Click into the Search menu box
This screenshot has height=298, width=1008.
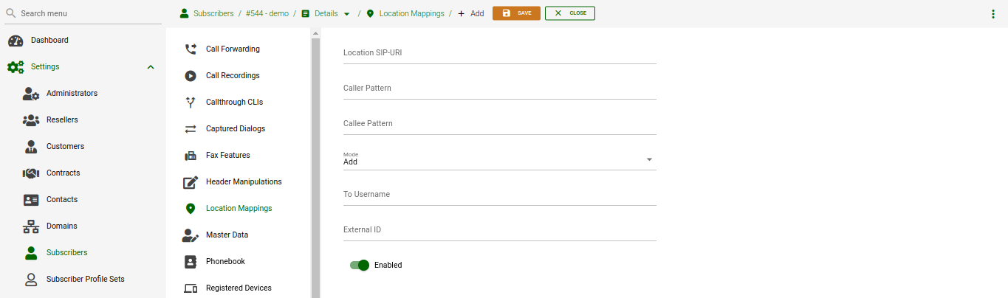[x=83, y=13]
